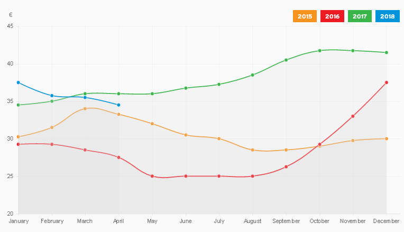This screenshot has width=404, height=232.
Task: Toggle the blue 2018 legend button
Action: pyautogui.click(x=387, y=16)
